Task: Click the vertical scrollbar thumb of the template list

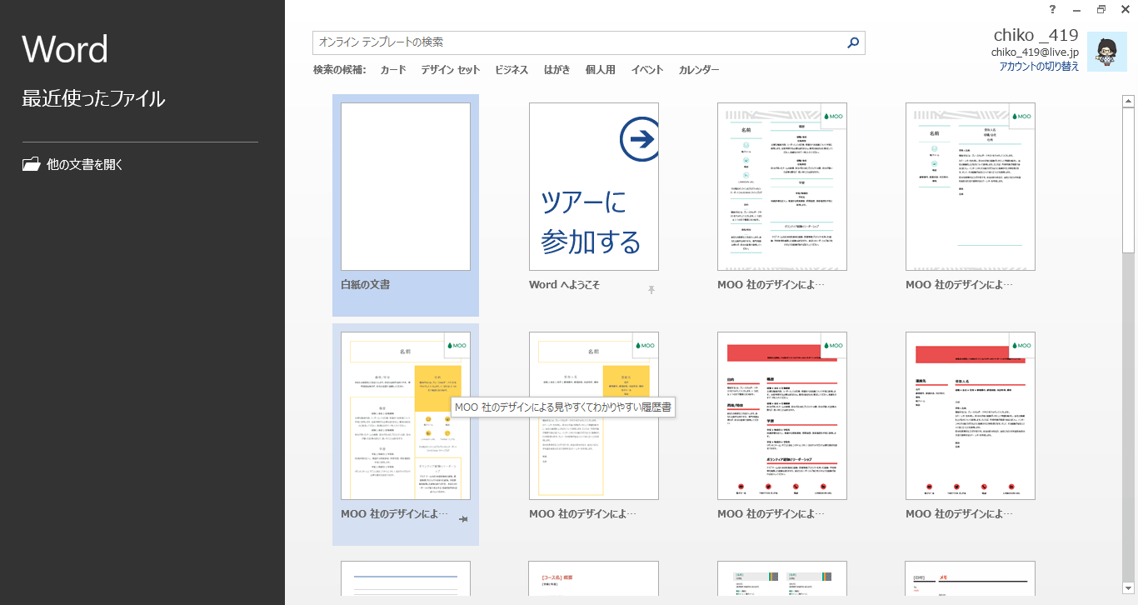Action: [x=1129, y=180]
